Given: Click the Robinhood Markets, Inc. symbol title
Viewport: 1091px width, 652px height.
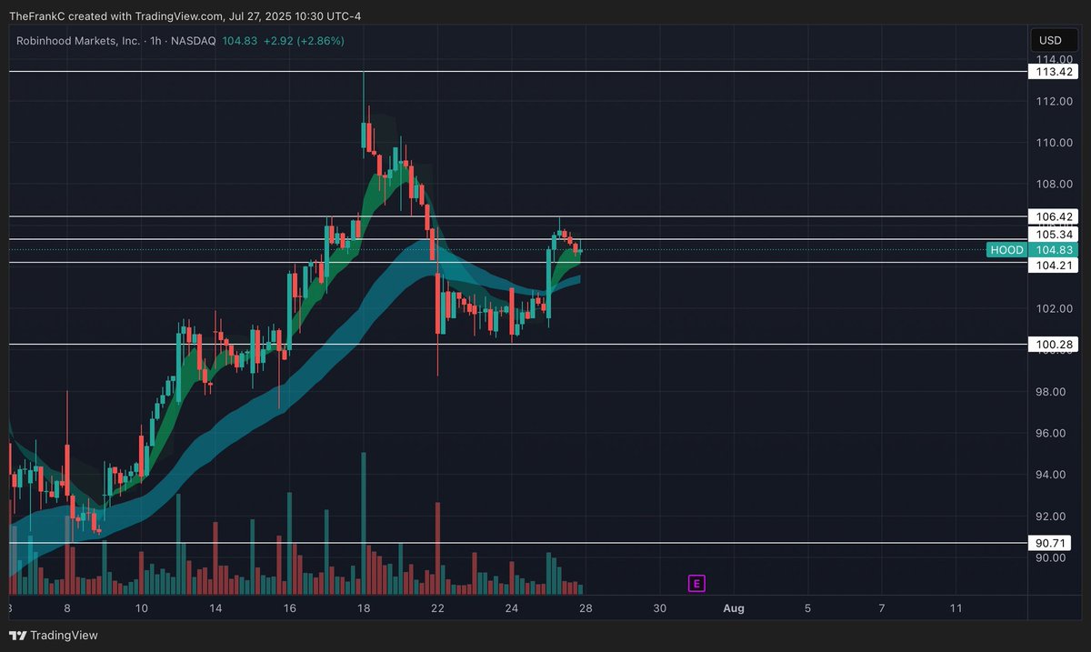Looking at the screenshot, I should (x=78, y=41).
